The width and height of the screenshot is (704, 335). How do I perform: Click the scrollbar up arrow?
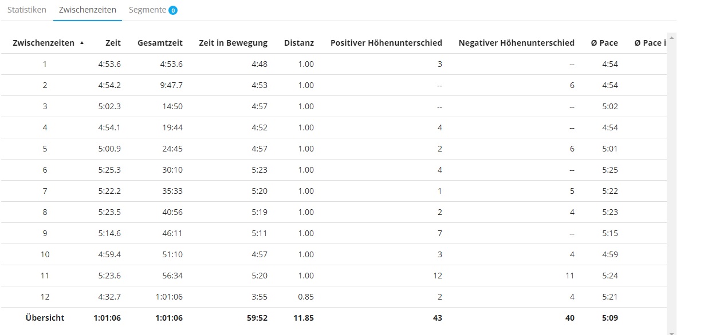[x=671, y=38]
